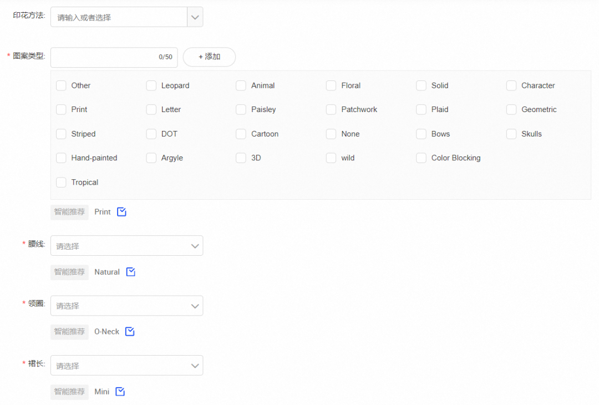Check the Floral pattern checkbox

[x=331, y=85]
